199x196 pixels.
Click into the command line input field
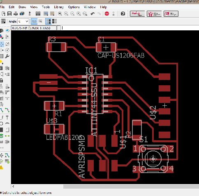(x=130, y=28)
